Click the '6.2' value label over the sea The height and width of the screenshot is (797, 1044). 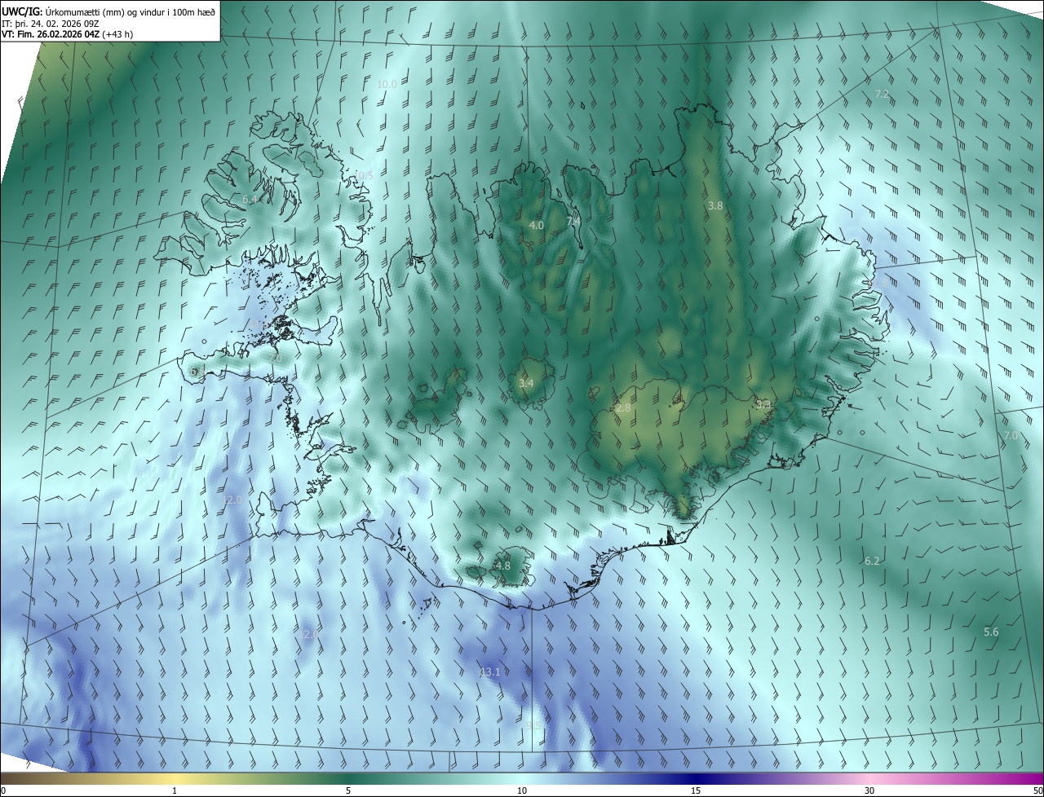[x=872, y=561]
